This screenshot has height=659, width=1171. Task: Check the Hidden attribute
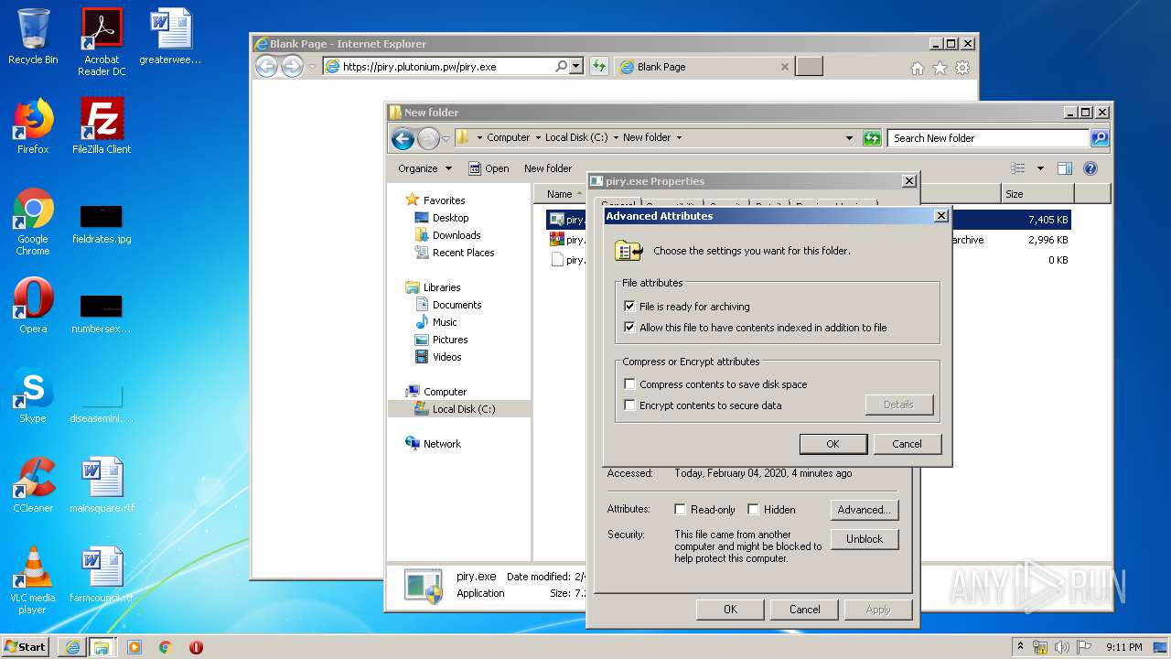pyautogui.click(x=753, y=510)
